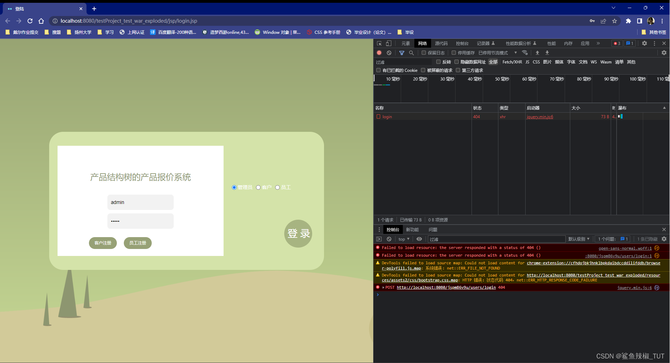Import HAR file upload arrow
The height and width of the screenshot is (363, 670).
coord(537,53)
